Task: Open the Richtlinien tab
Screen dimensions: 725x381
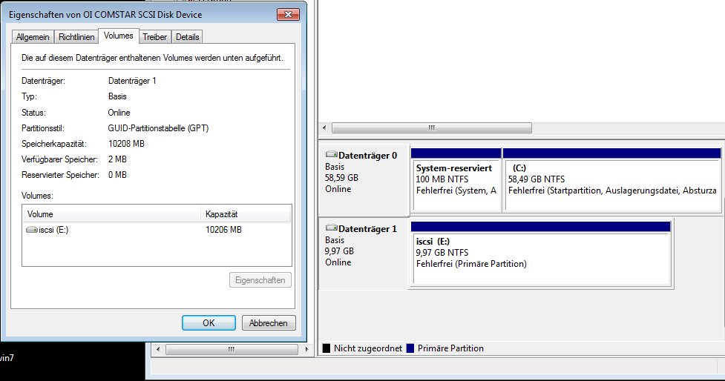Action: [76, 37]
